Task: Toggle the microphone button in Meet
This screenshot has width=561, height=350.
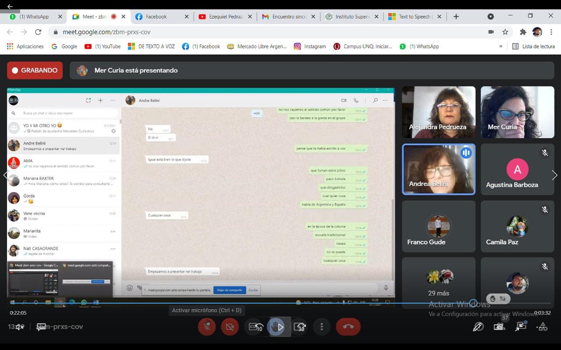Action: pyautogui.click(x=207, y=327)
